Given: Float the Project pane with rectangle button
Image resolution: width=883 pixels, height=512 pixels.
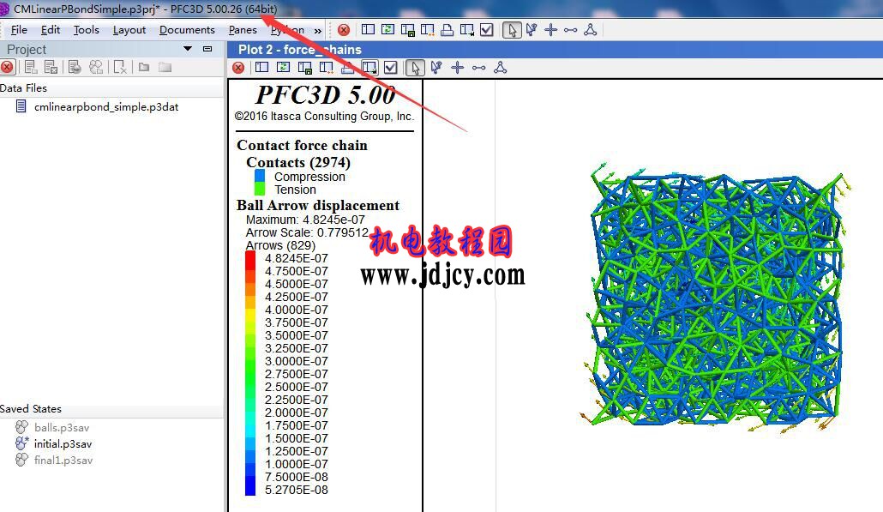Looking at the screenshot, I should tap(207, 49).
